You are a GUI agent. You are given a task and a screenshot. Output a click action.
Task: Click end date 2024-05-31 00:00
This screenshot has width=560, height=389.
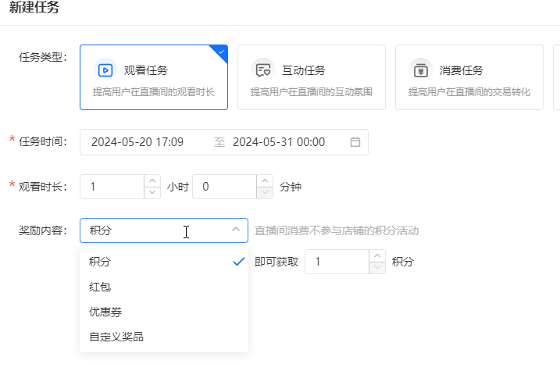click(279, 142)
